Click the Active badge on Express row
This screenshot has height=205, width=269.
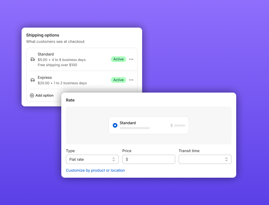coord(119,80)
